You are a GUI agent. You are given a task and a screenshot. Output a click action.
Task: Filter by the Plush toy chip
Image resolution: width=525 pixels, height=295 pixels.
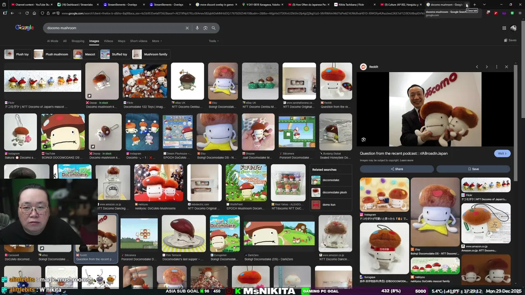17,54
